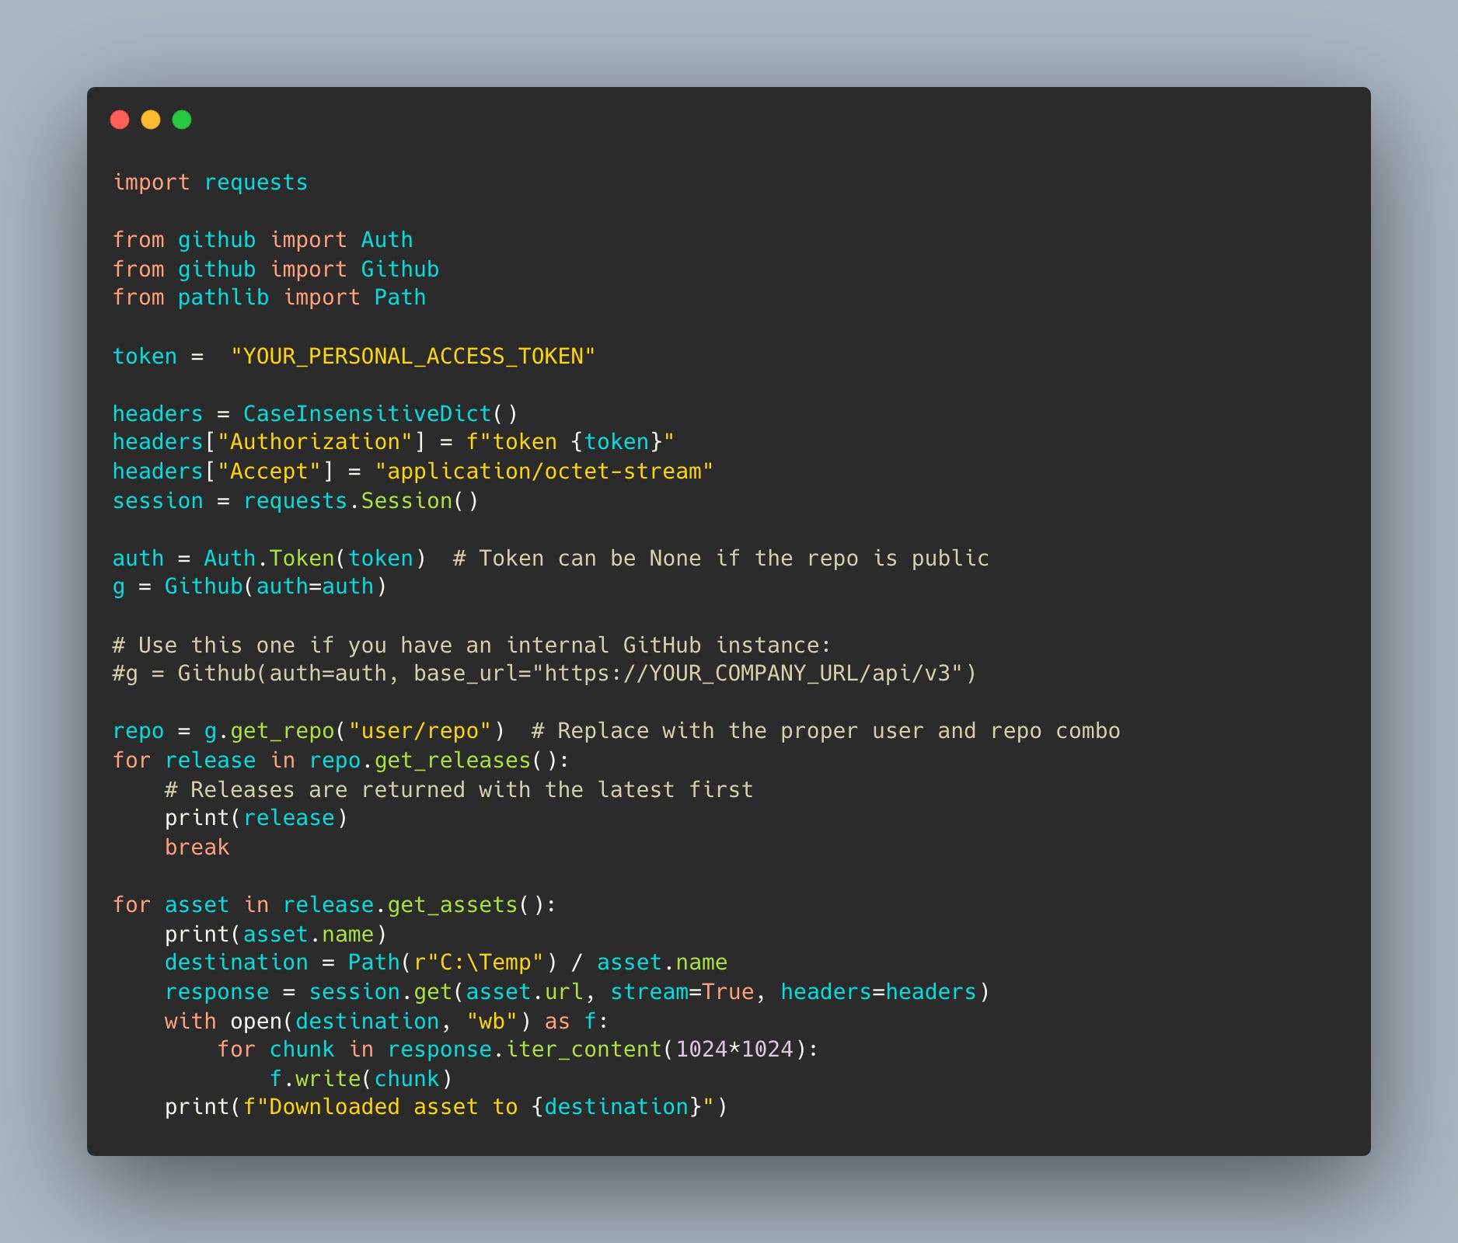Click the red close window button
1458x1243 pixels.
(120, 120)
